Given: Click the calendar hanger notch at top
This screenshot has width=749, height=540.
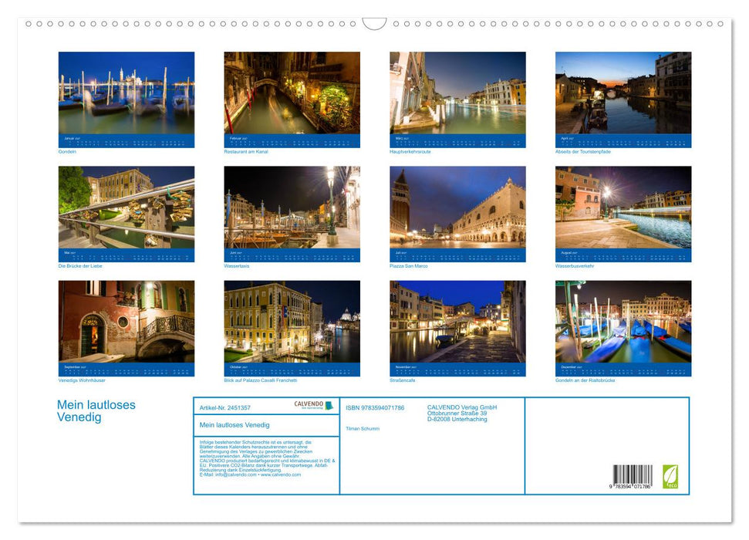Looking at the screenshot, I should click(x=374, y=24).
